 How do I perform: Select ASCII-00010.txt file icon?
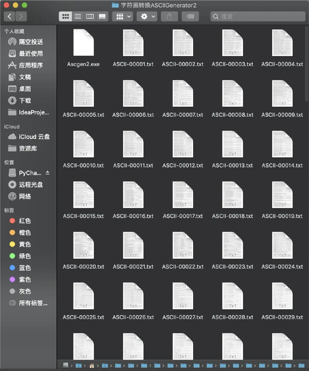point(84,144)
